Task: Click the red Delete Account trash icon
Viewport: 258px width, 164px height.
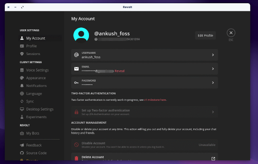Action: click(x=76, y=158)
